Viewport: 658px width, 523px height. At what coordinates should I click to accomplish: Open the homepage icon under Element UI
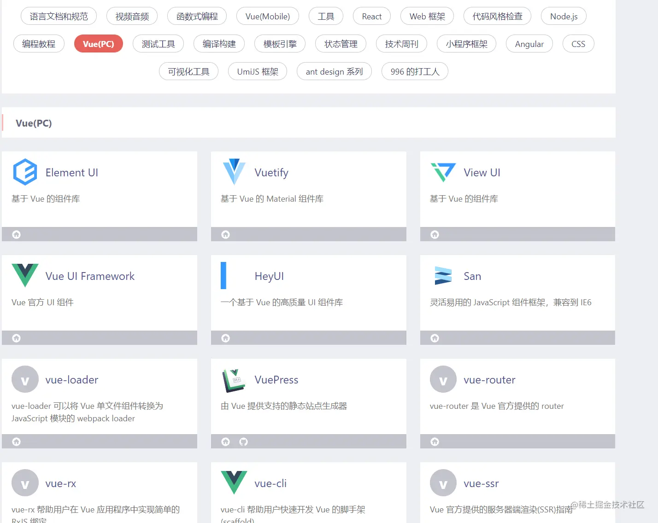coord(17,234)
